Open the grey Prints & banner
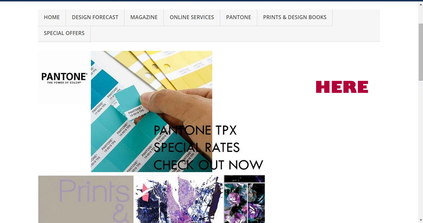Image resolution: width=423 pixels, height=223 pixels. coord(86,199)
